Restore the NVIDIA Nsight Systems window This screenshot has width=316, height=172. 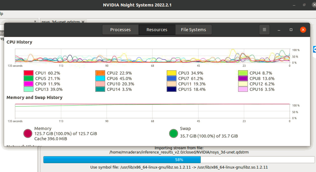(x=304, y=5)
